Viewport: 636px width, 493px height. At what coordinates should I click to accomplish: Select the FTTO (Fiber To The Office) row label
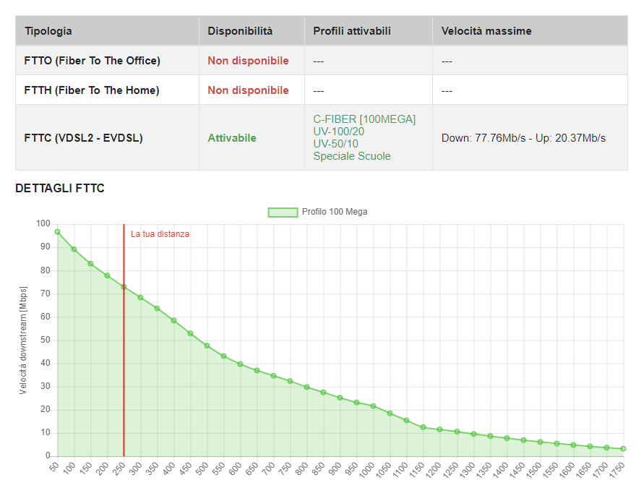pyautogui.click(x=92, y=61)
